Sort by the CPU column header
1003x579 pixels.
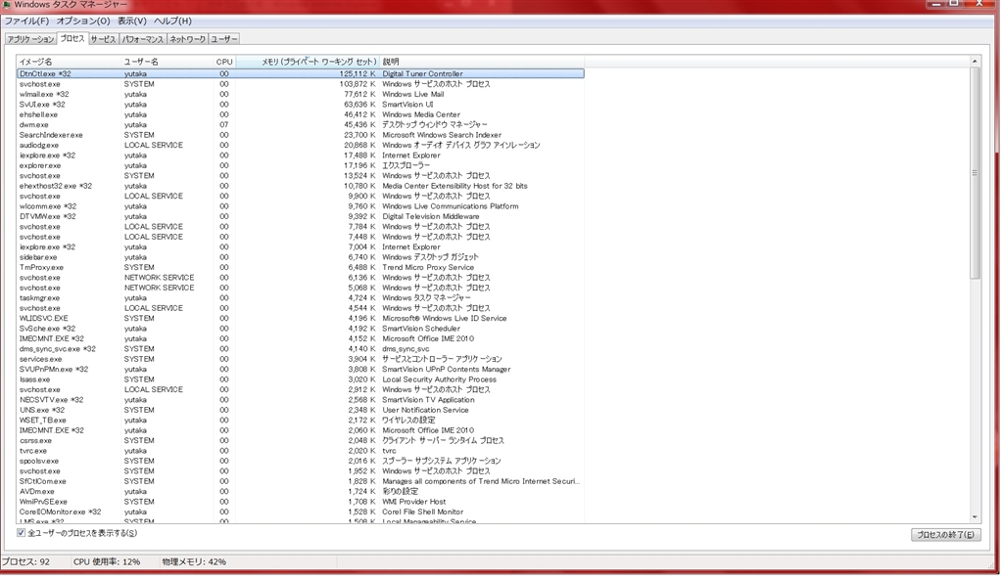point(224,62)
